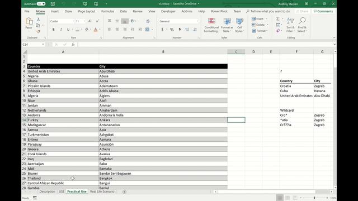Click the Share button
This screenshot has width=358, height=201.
[x=302, y=11]
